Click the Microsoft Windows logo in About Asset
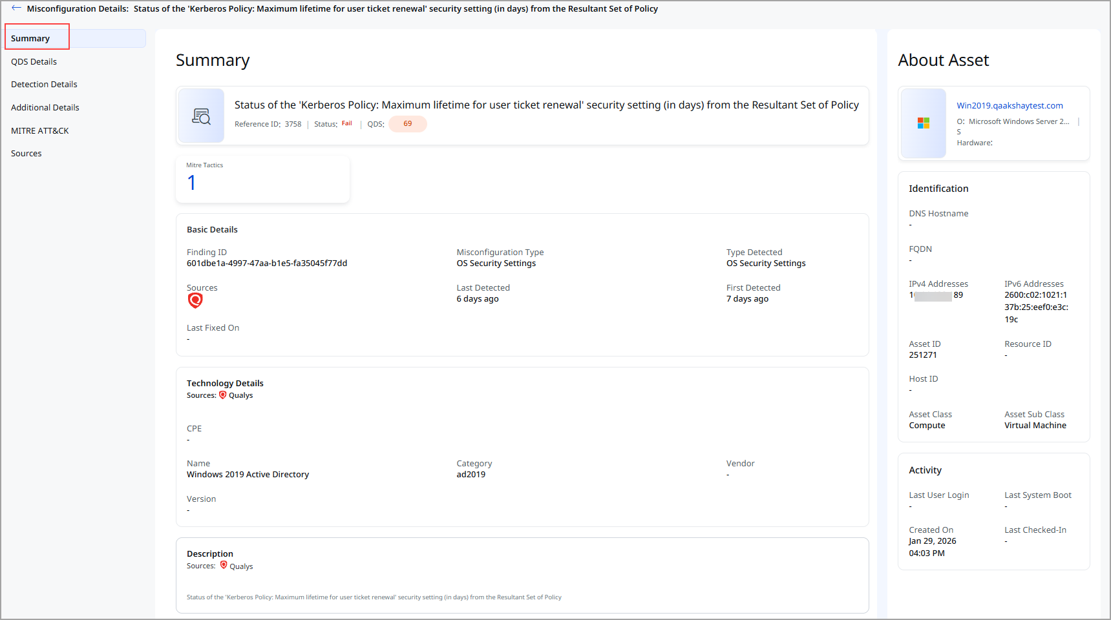 (x=924, y=123)
